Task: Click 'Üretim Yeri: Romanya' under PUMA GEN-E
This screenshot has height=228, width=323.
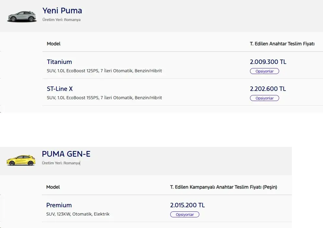Action: pos(61,163)
